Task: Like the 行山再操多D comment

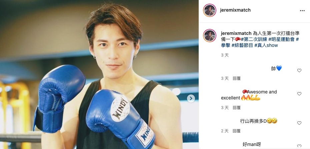Action: [x=299, y=123]
